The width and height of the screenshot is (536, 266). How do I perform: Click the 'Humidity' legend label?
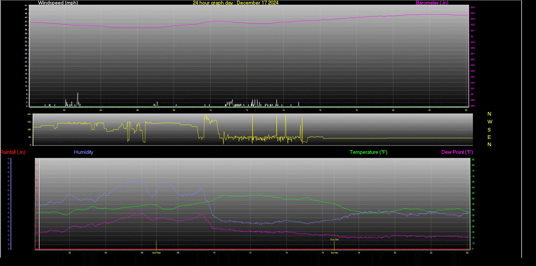(x=83, y=152)
